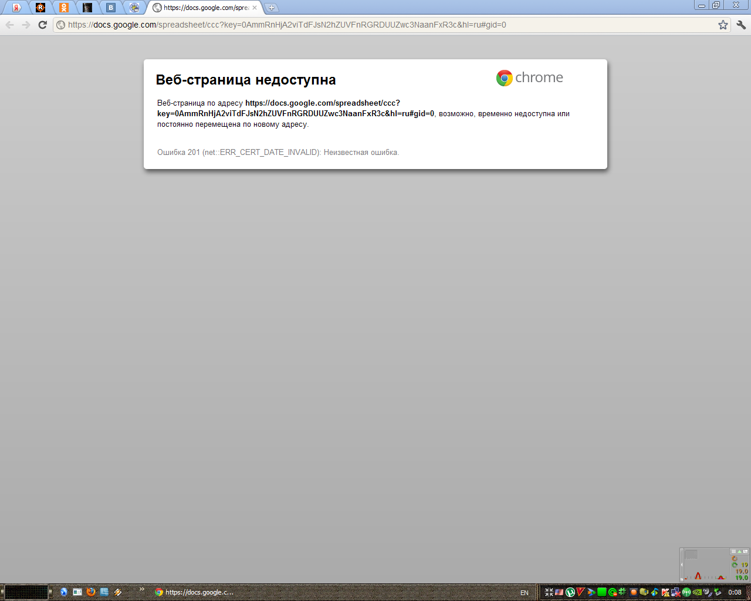Switch to the Yandex pinned tab
The height and width of the screenshot is (601, 751).
tap(17, 8)
